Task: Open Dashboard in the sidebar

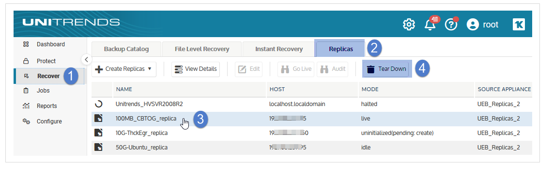Action: 51,44
